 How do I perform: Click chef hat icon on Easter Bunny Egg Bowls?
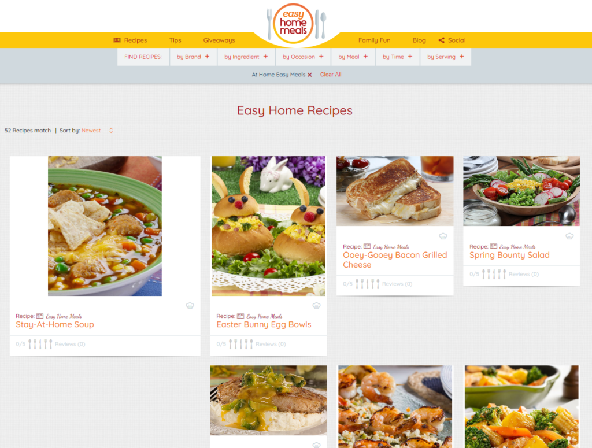[316, 305]
